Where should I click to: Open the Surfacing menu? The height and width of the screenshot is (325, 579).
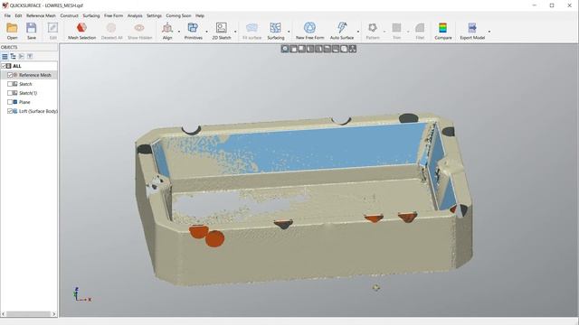(91, 16)
